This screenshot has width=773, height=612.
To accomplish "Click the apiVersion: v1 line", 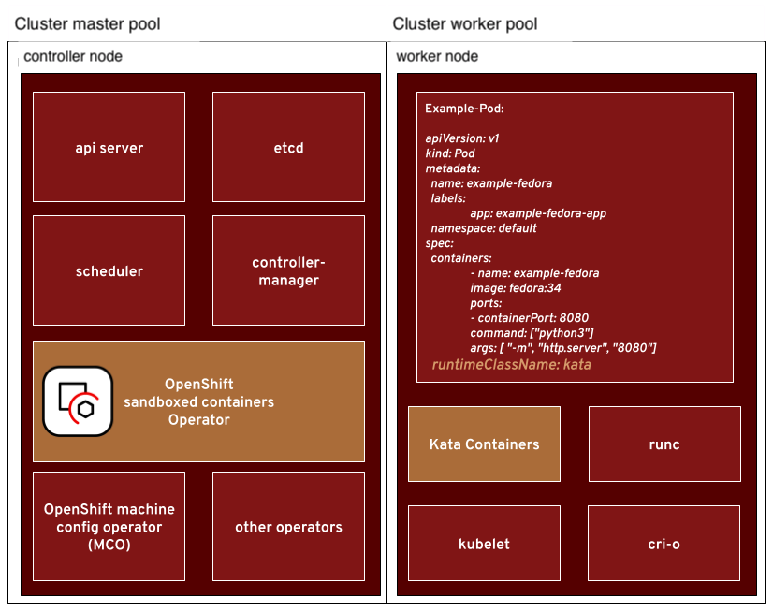I will [462, 138].
